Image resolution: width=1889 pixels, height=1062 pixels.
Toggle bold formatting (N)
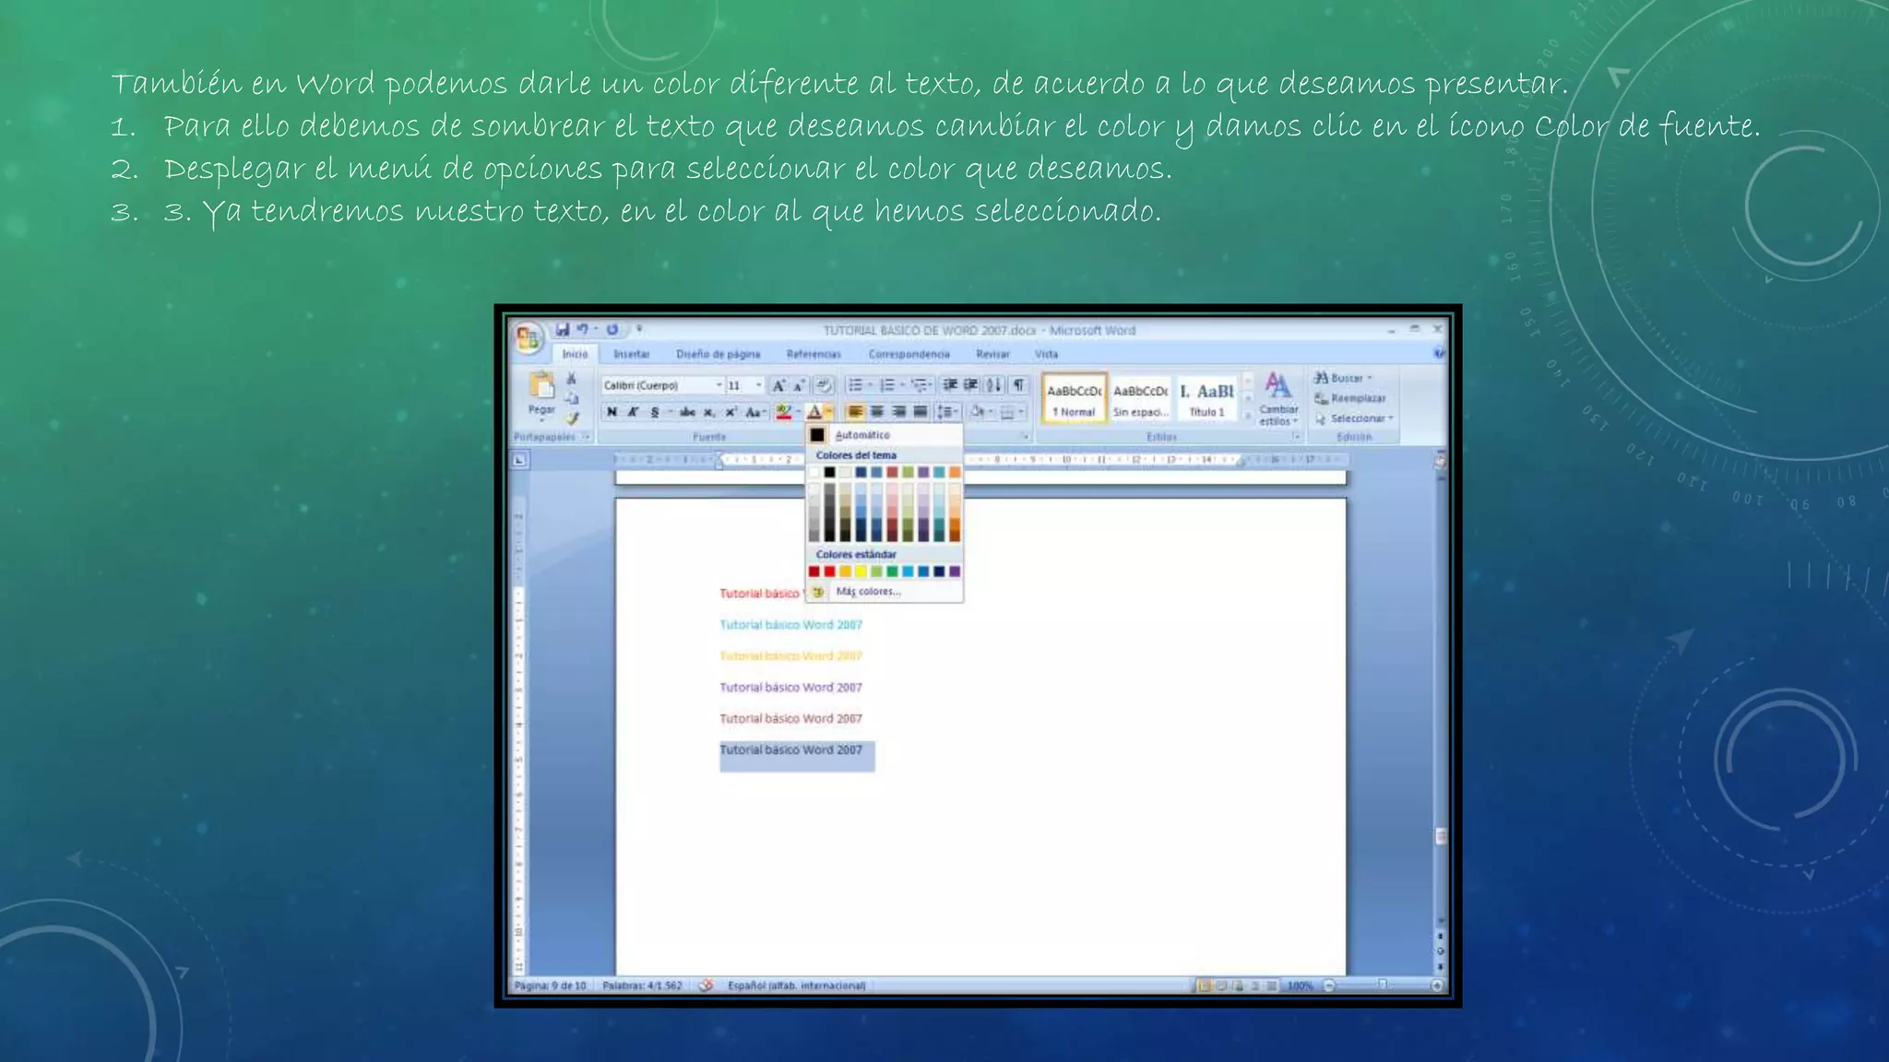pos(612,412)
